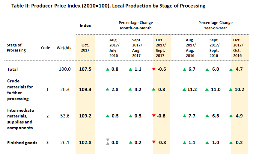Click the green up arrow beside 4.2
The height and width of the screenshot is (160, 256).
[x=130, y=90]
